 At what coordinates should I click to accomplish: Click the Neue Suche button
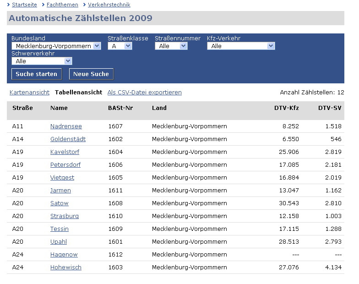coord(91,74)
